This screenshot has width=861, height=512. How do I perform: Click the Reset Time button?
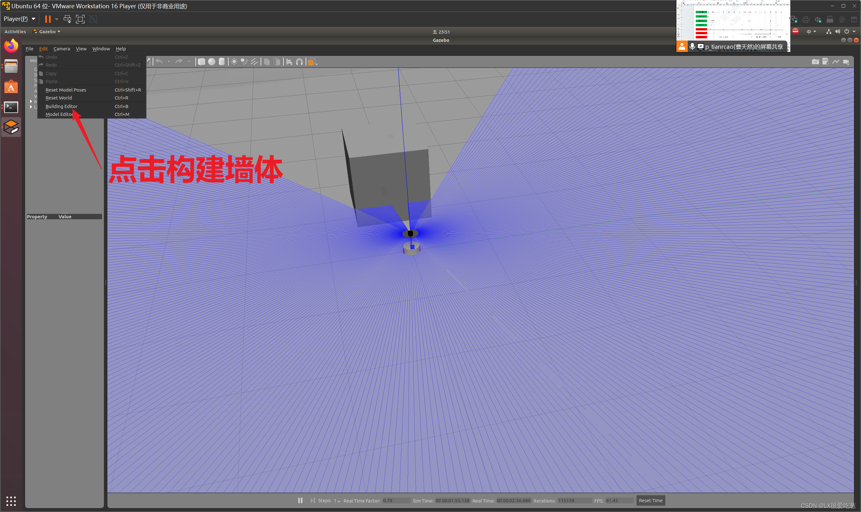[x=650, y=500]
